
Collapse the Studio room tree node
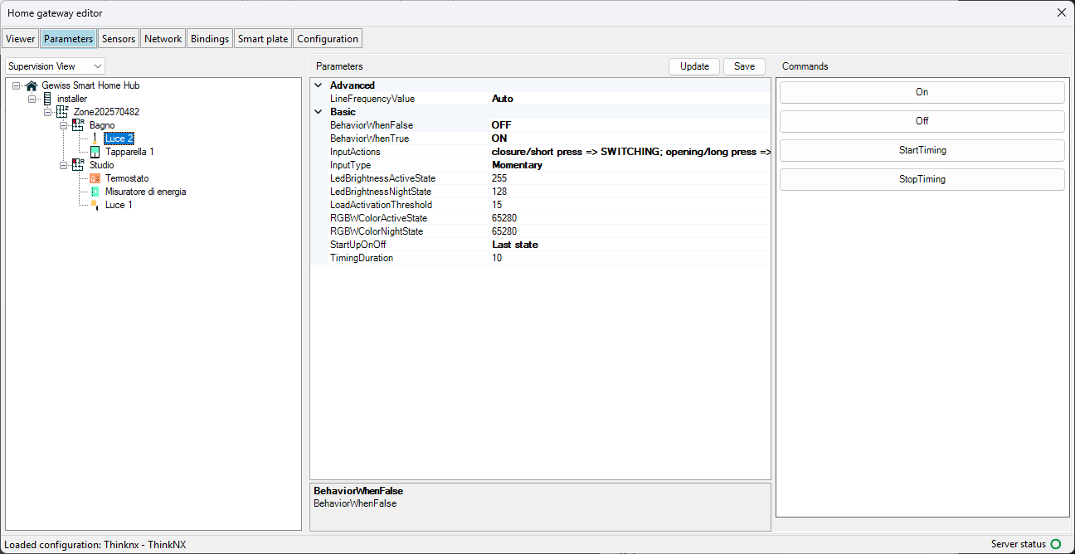click(64, 165)
